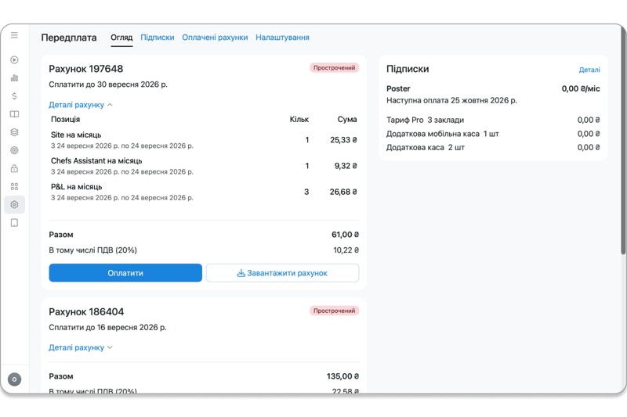Switch to the Підписки tab
Image resolution: width=627 pixels, height=417 pixels.
point(158,38)
